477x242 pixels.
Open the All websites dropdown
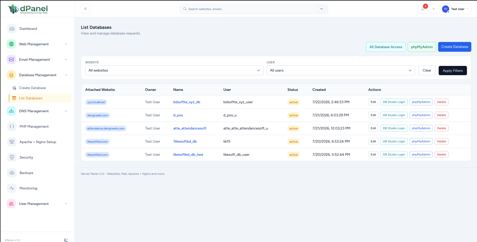pyautogui.click(x=174, y=70)
